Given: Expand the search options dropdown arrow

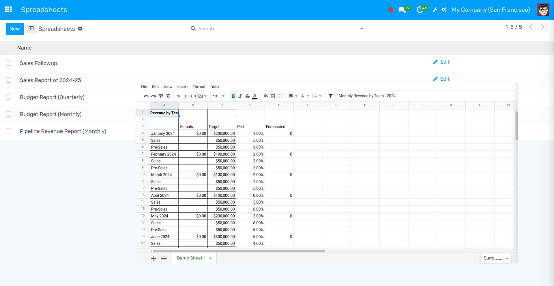Looking at the screenshot, I should [x=362, y=29].
